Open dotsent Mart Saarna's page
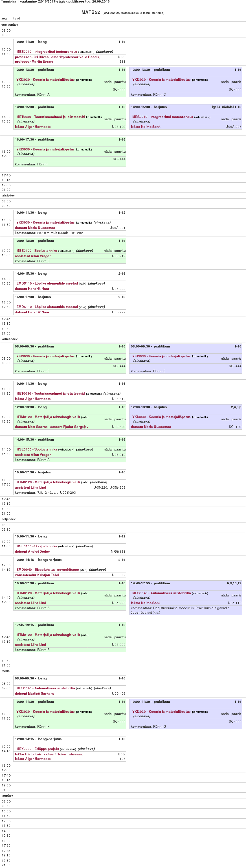Viewport: 246px width, 868px height. click(x=31, y=427)
